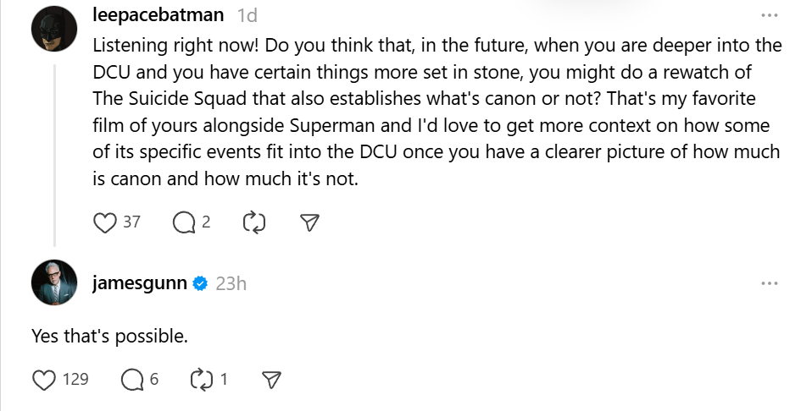View the 37 likes count on the comment

[131, 222]
